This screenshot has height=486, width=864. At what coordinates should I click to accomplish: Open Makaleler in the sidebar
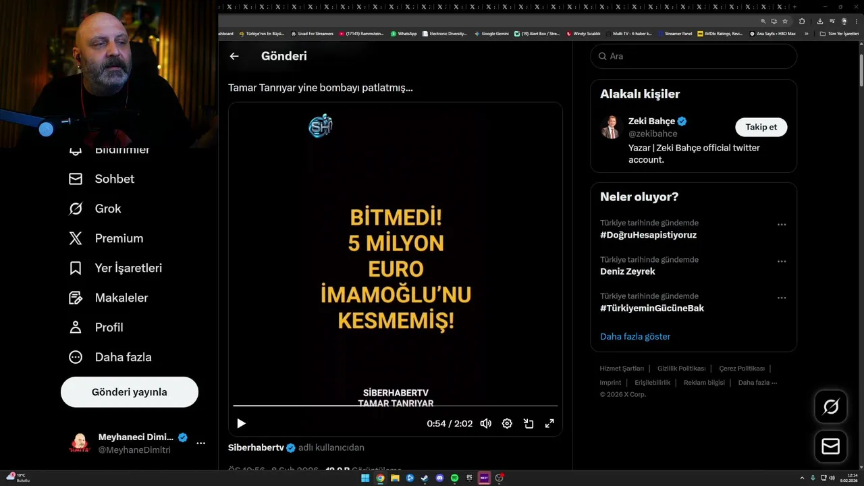109,298
